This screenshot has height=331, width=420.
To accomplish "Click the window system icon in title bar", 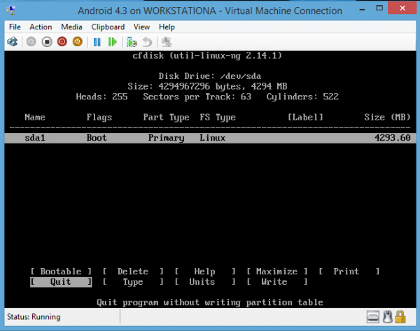I will [11, 10].
